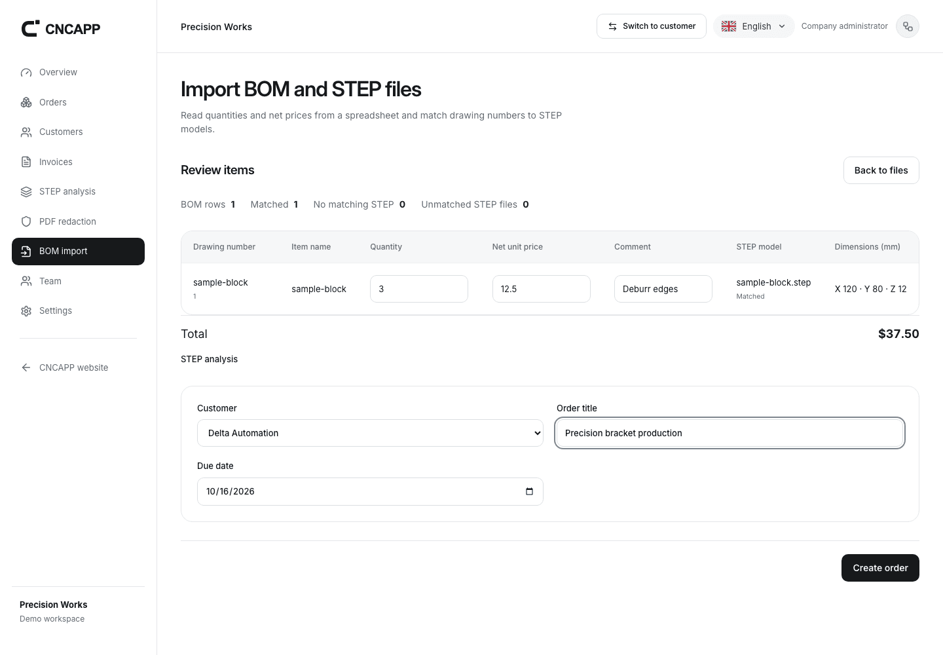Click the Company administrator label
Viewport: 943px width, 655px height.
point(845,26)
